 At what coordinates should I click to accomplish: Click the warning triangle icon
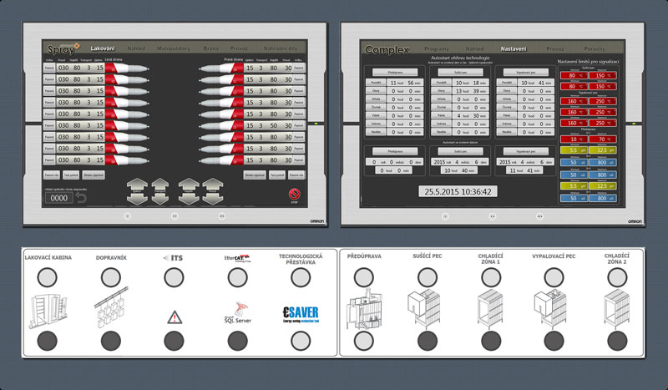[x=174, y=317]
